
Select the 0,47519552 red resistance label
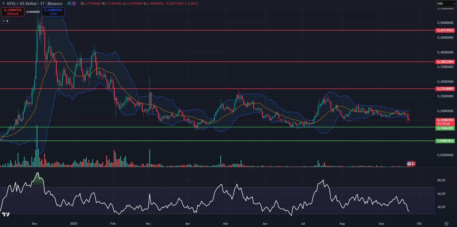[x=445, y=30]
